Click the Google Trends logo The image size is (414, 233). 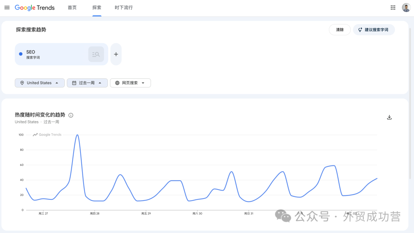point(34,8)
